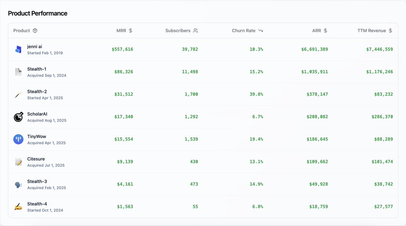Select the ScholarAI product name
Image resolution: width=406 pixels, height=226 pixels.
tap(37, 114)
